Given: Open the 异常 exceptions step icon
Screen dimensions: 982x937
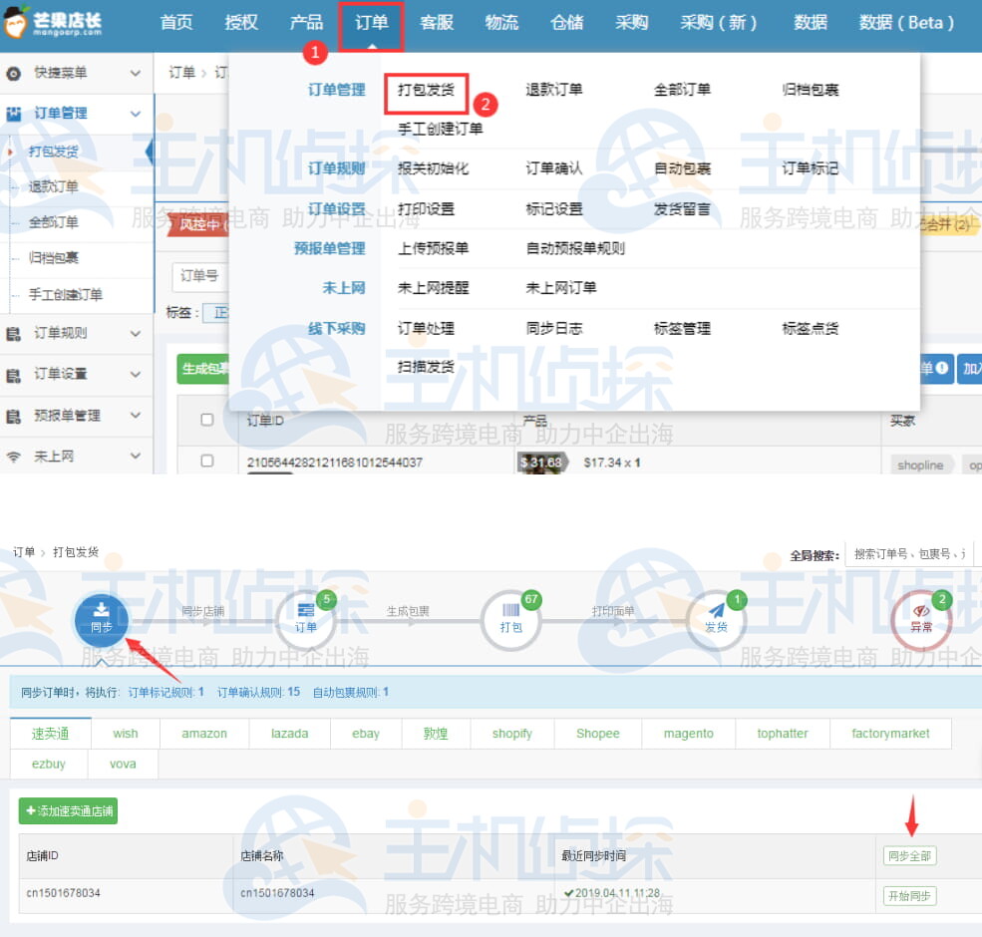Looking at the screenshot, I should (x=920, y=618).
